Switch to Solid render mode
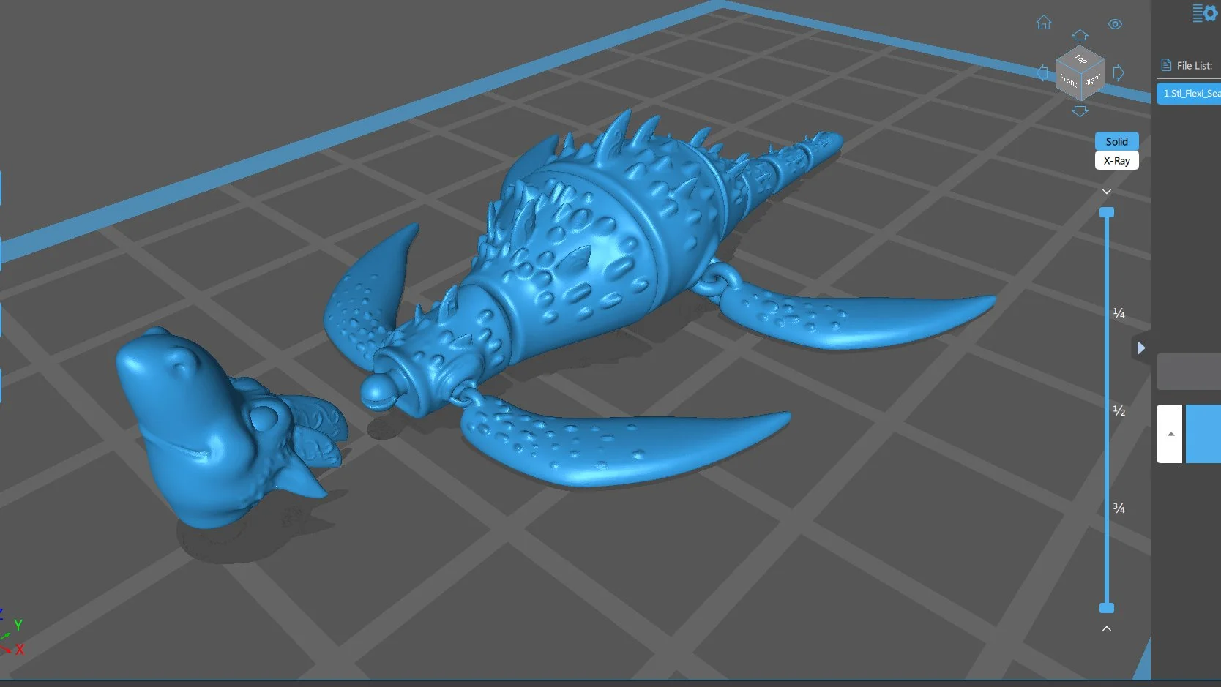 click(x=1117, y=141)
